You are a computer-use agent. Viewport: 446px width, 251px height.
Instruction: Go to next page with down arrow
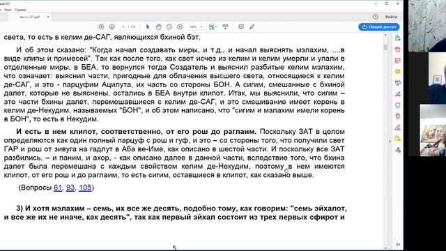pyautogui.click(x=111, y=26)
